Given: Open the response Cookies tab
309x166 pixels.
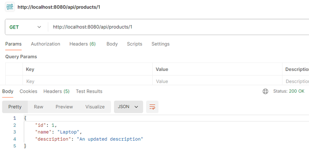Looking at the screenshot, I should pyautogui.click(x=29, y=91).
